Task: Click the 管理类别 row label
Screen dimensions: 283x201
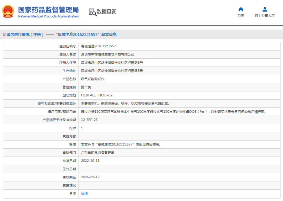Action: tap(69, 87)
